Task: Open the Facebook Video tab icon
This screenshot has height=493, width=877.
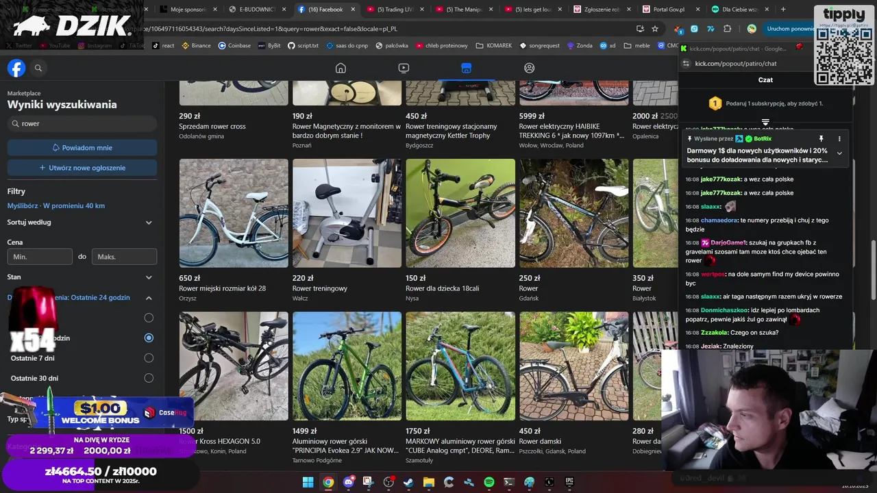Action: pos(404,68)
